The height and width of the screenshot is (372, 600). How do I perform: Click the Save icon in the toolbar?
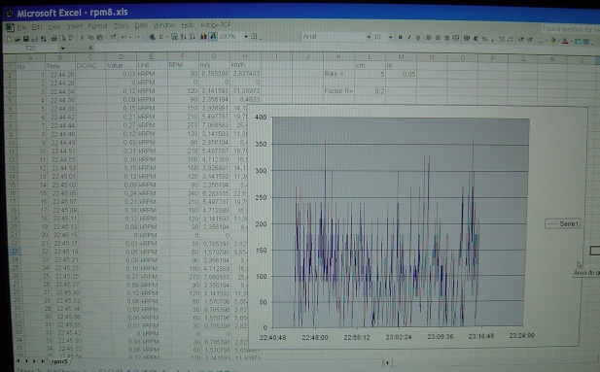(26, 39)
